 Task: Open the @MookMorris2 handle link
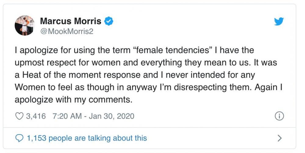click(66, 31)
